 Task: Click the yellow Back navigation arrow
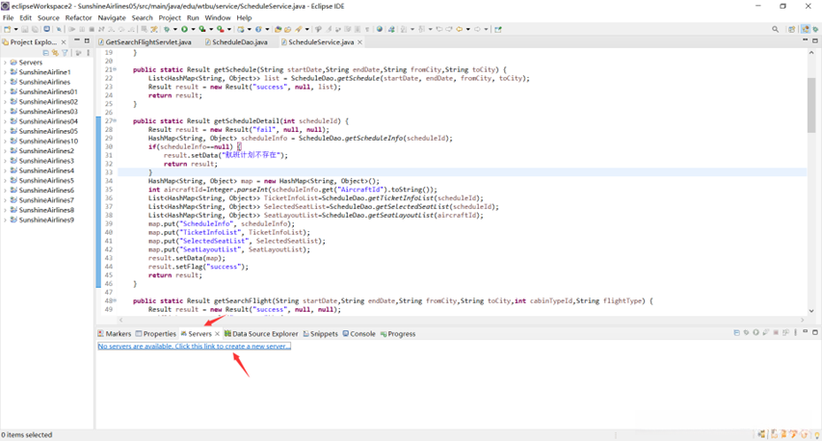click(460, 29)
